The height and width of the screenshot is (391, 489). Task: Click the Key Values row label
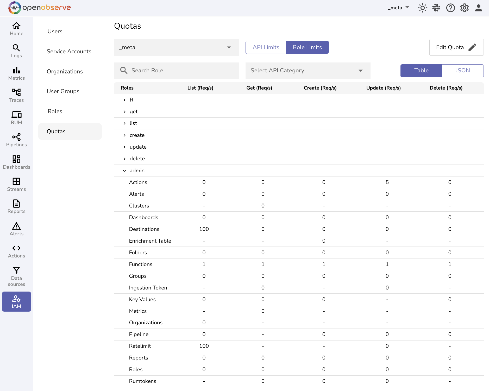142,299
